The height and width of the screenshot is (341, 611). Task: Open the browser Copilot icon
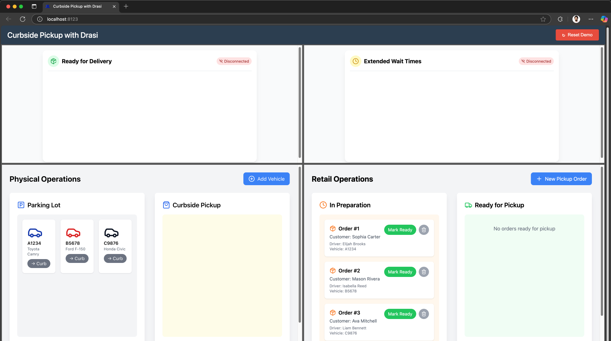coord(603,19)
